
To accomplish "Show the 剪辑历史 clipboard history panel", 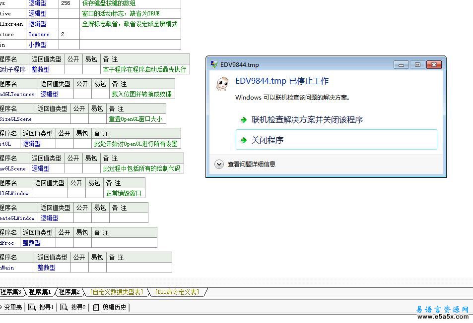I will point(110,308).
